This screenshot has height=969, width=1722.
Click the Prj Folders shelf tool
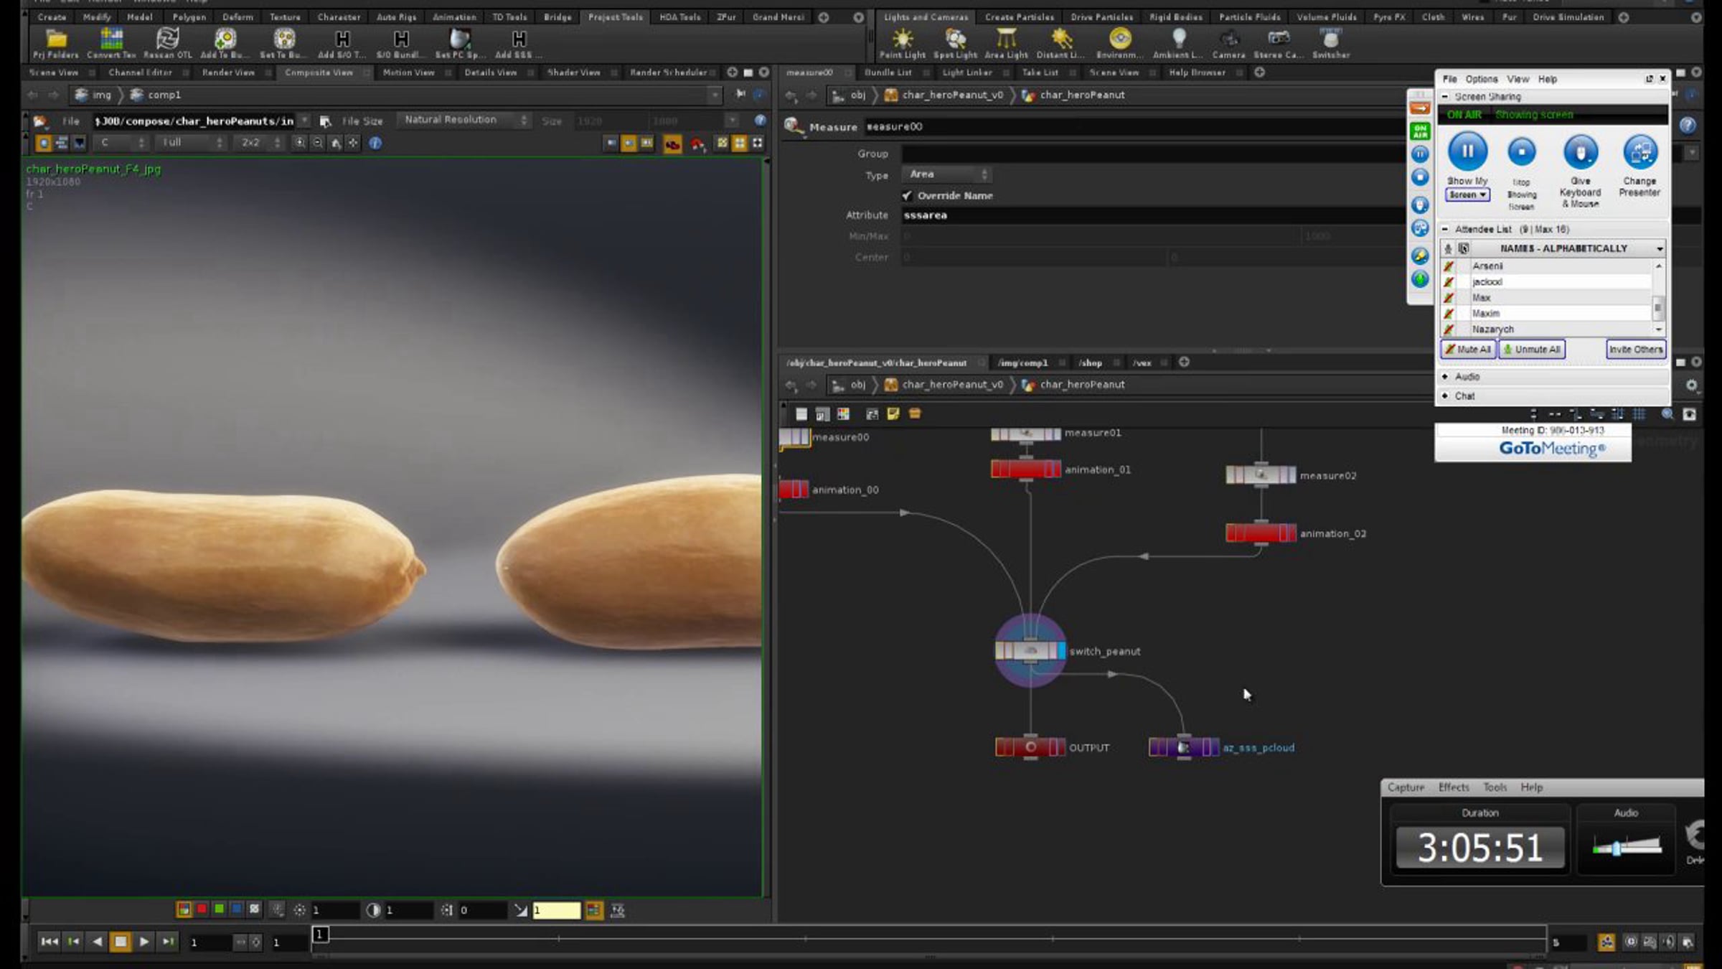[56, 43]
